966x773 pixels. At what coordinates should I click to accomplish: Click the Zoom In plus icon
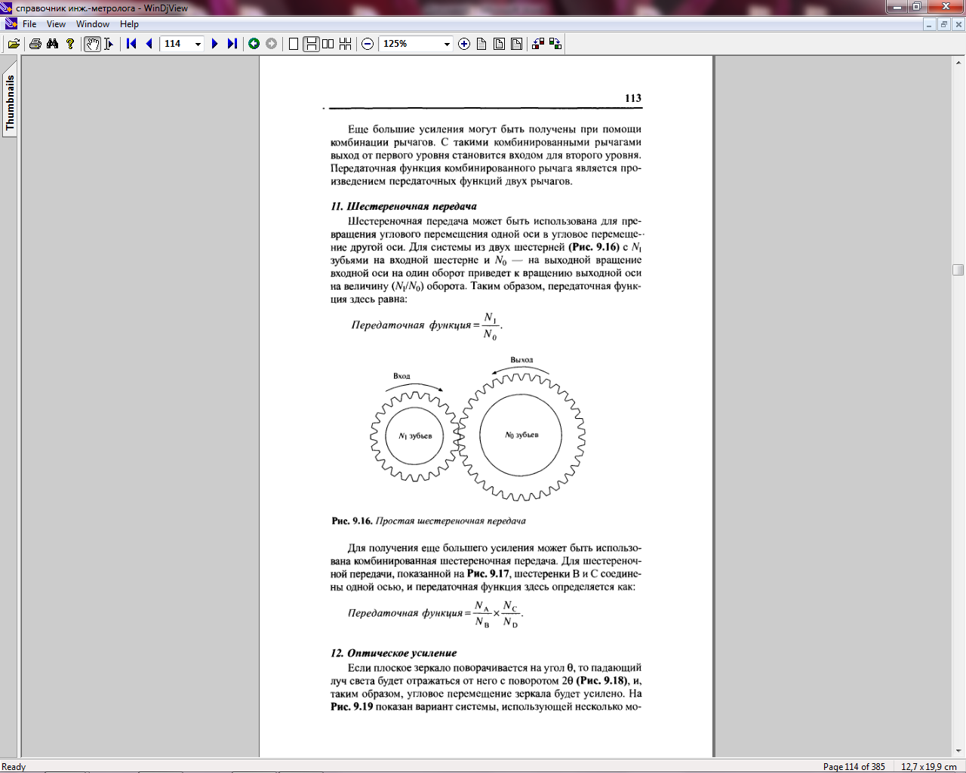pos(464,44)
